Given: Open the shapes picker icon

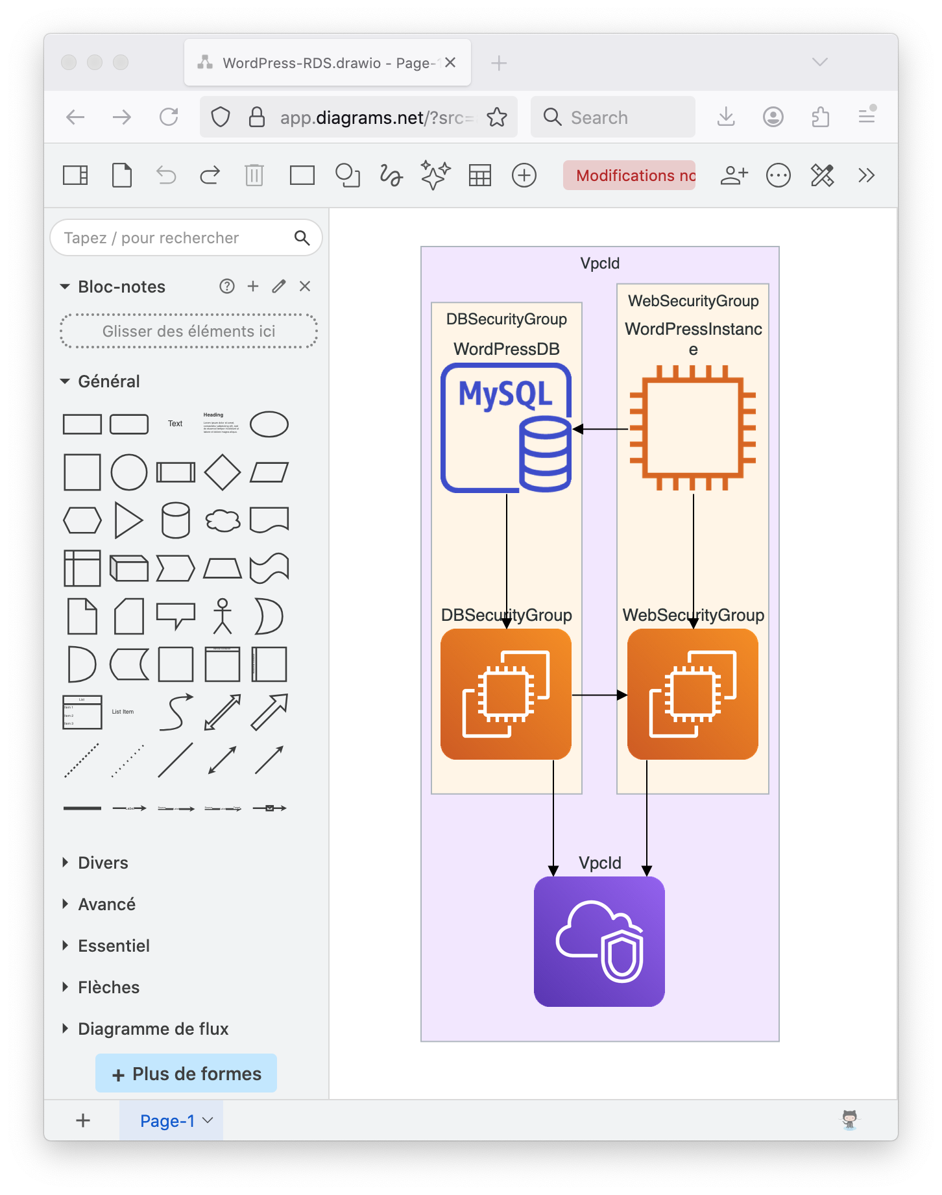Looking at the screenshot, I should [x=348, y=175].
